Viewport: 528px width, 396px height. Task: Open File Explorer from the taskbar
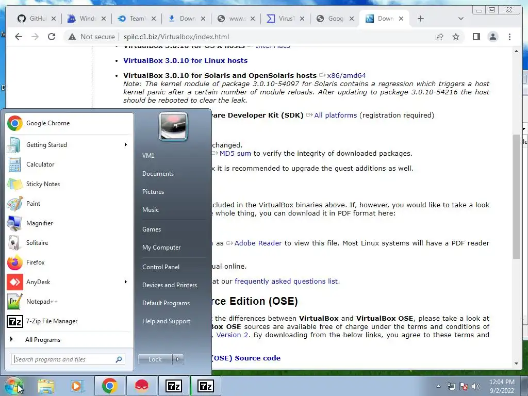(x=46, y=386)
